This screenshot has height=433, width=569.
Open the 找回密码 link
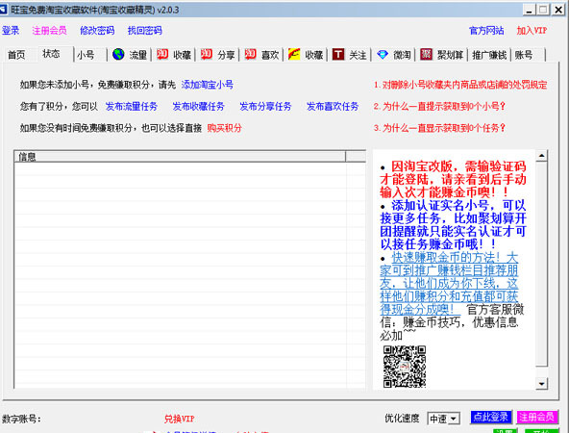click(x=144, y=31)
